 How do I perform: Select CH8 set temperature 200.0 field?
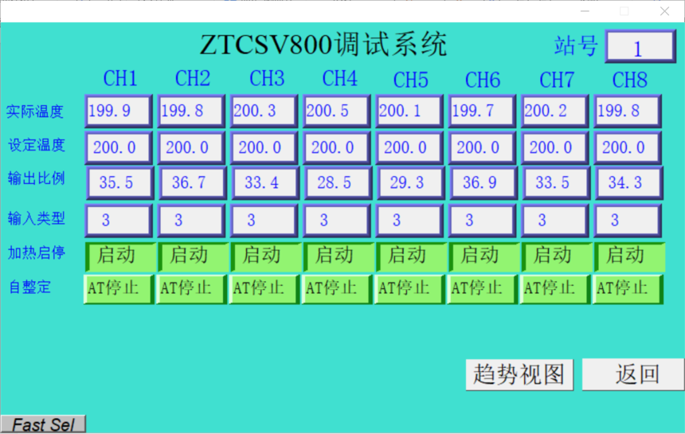point(628,147)
